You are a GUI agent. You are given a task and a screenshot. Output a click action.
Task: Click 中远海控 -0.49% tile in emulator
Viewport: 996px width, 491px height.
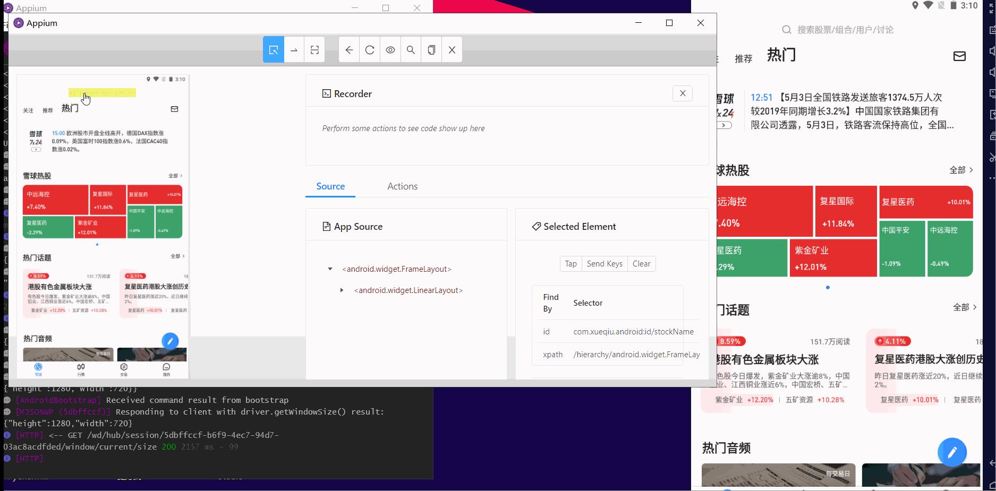click(x=950, y=248)
